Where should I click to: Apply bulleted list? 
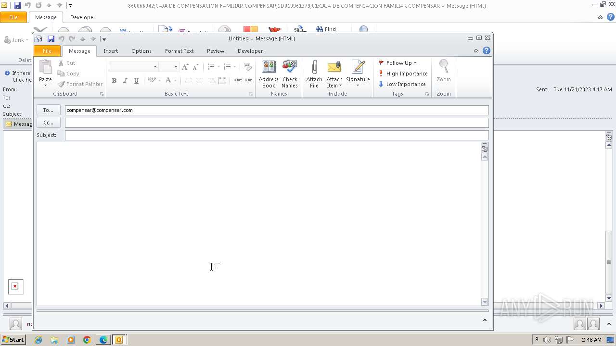click(211, 67)
